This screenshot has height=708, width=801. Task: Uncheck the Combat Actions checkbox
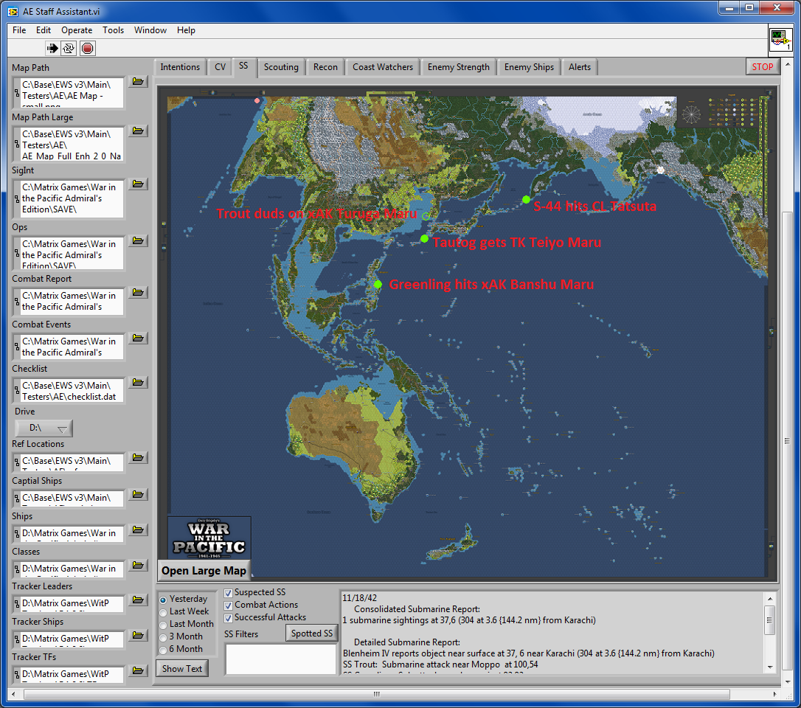[229, 605]
